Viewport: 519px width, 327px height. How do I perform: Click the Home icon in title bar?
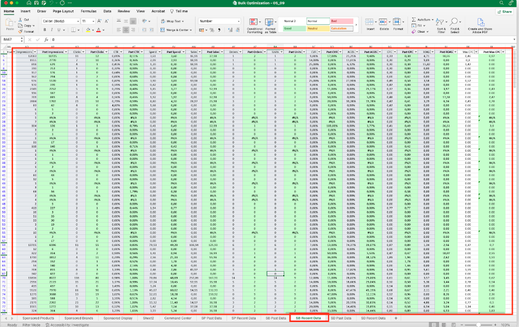point(29,3)
